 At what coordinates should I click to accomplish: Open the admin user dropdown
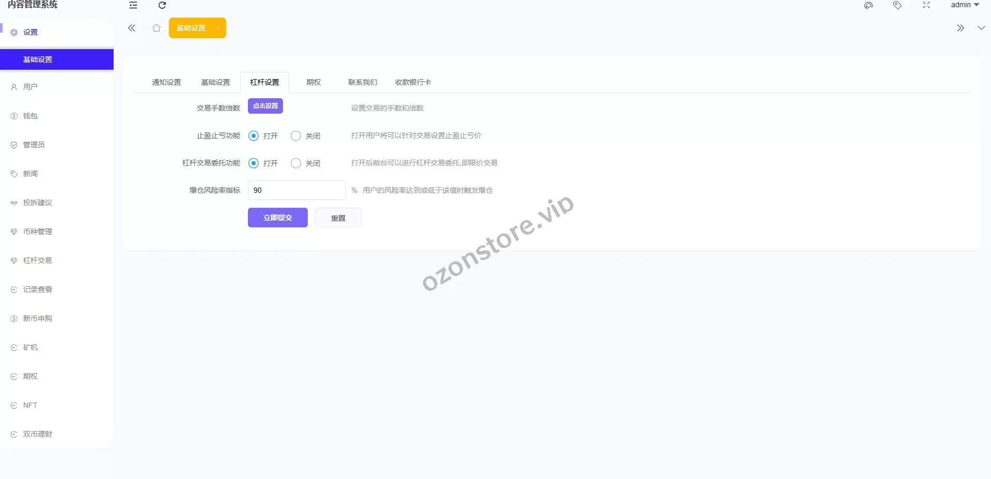pos(965,5)
